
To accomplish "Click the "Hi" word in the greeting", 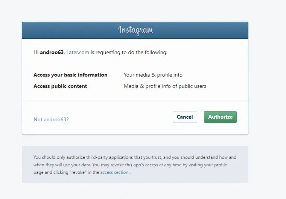I will 36,53.
